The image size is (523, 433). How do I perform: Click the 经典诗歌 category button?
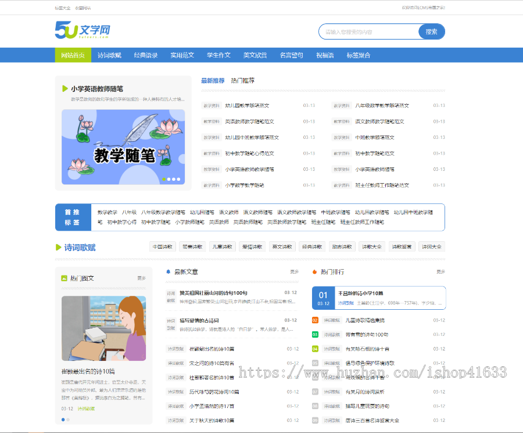(x=312, y=247)
